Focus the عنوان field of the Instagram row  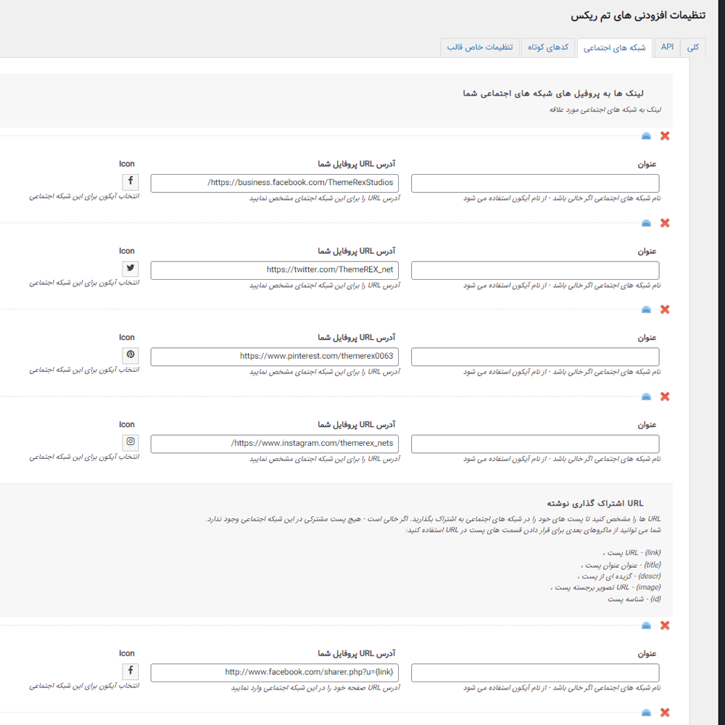coord(535,444)
